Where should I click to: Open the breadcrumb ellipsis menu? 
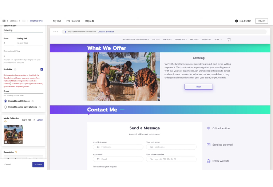[24, 21]
